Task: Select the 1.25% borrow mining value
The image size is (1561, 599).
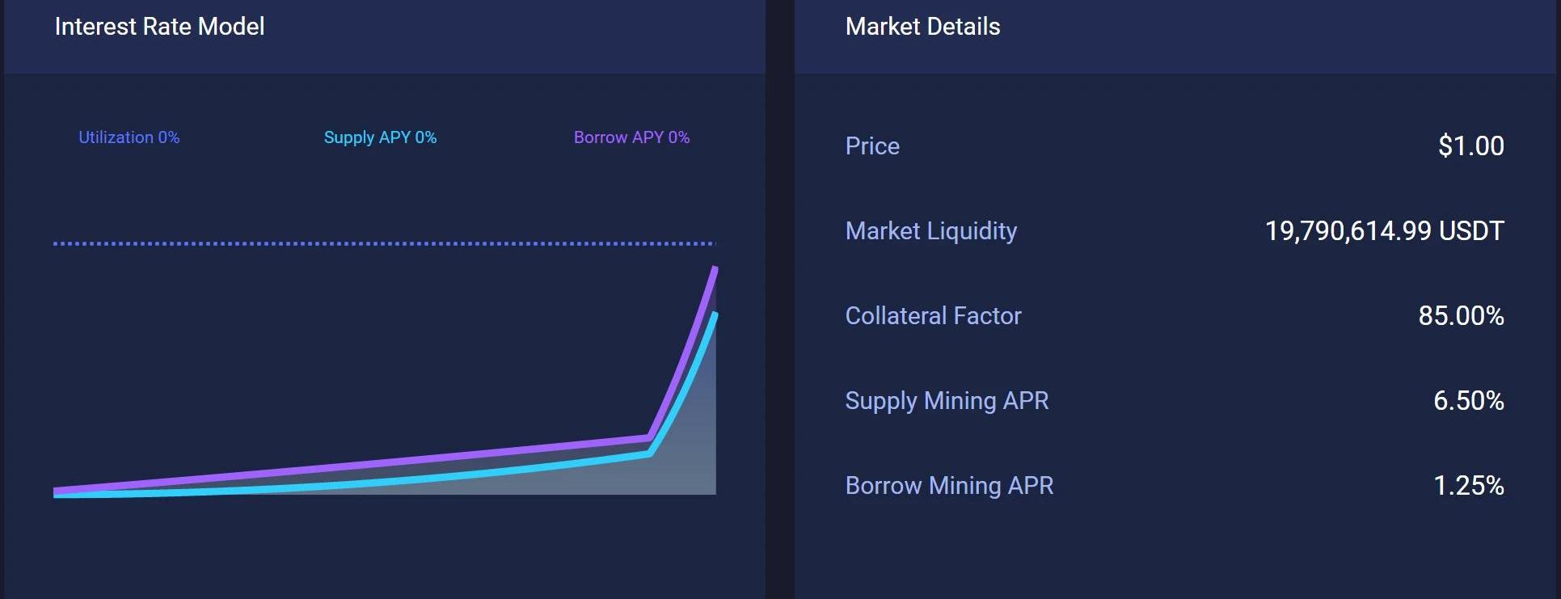Action: (x=1468, y=486)
